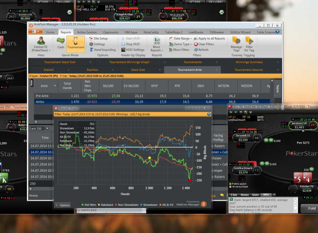Close the Position report tab
Screen dimensions: 318x233
coord(113,70)
